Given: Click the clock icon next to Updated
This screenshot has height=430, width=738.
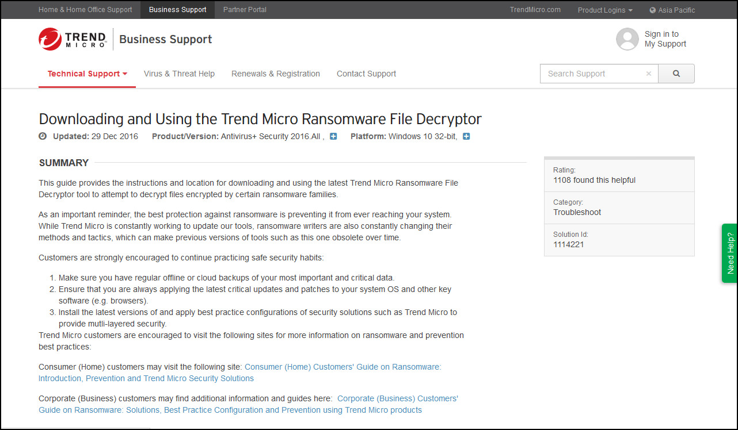Looking at the screenshot, I should 43,136.
